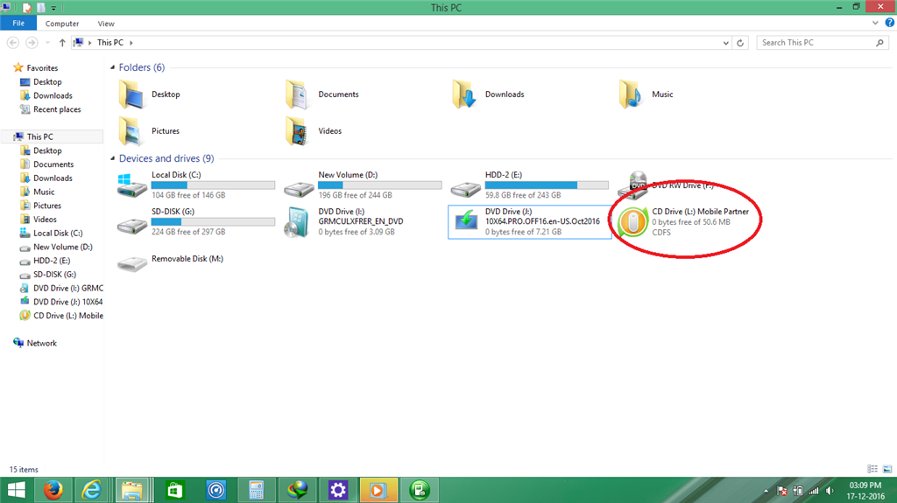Open Firefox from the taskbar
This screenshot has height=503, width=897.
(x=53, y=491)
